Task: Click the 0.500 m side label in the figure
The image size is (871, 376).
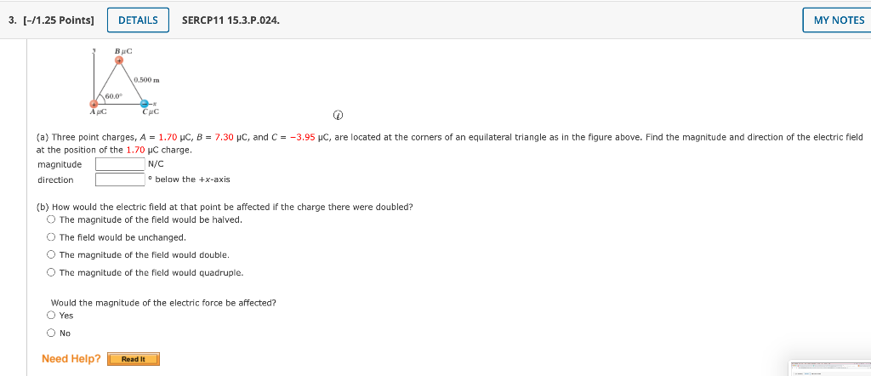Action: coord(147,80)
